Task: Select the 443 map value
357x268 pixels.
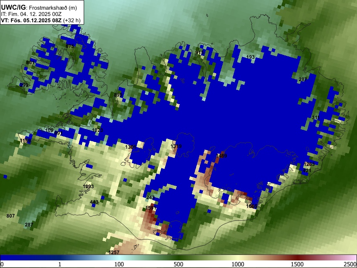Action: pos(94,202)
